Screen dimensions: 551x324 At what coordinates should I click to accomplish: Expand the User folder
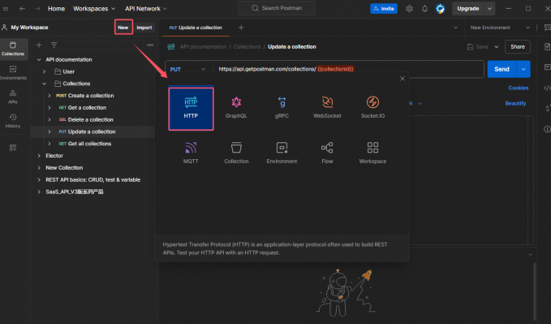(x=45, y=71)
